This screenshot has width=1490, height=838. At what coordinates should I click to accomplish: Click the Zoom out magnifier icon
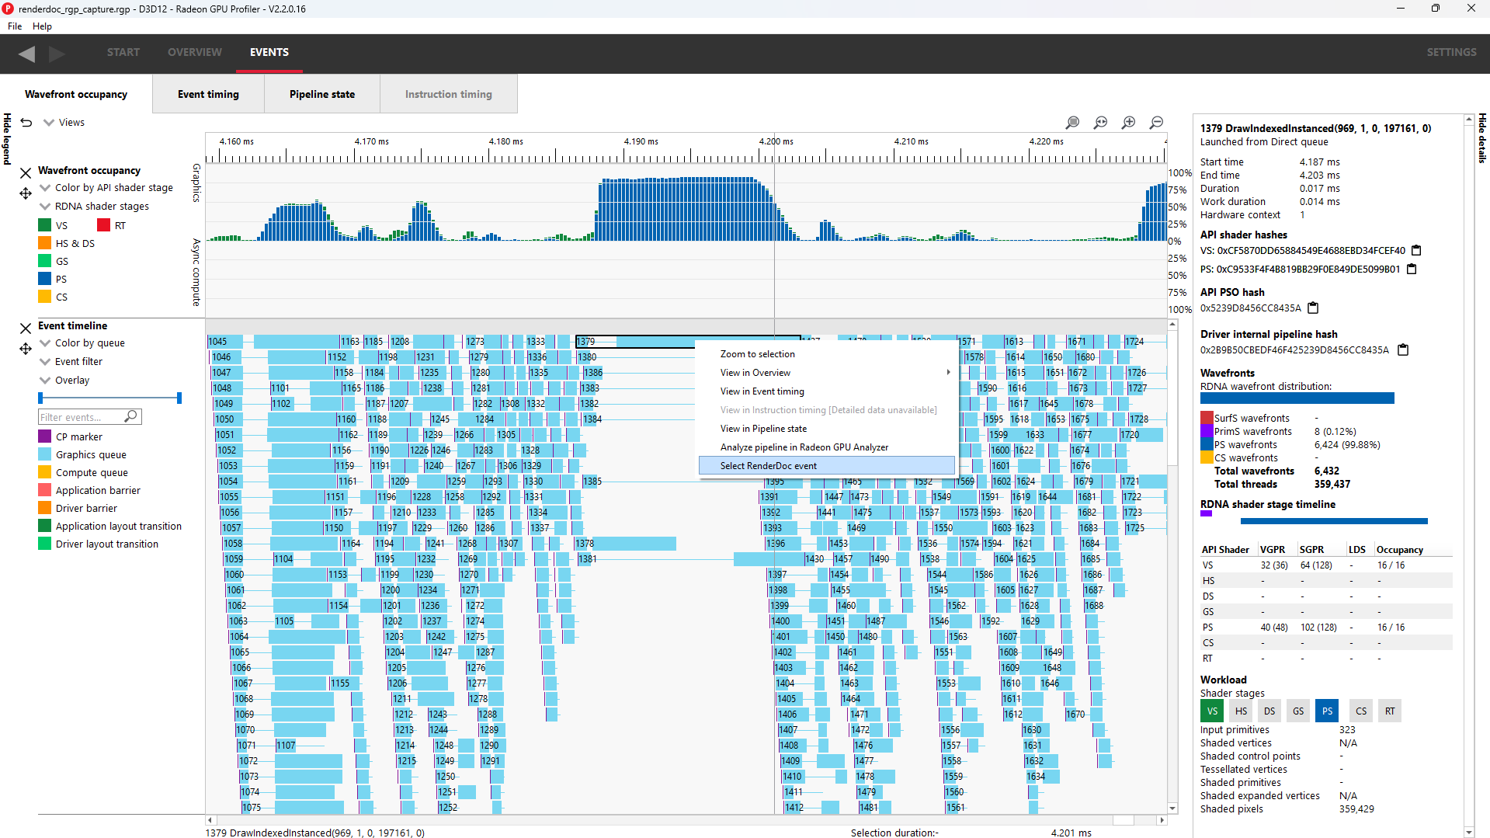1156,123
